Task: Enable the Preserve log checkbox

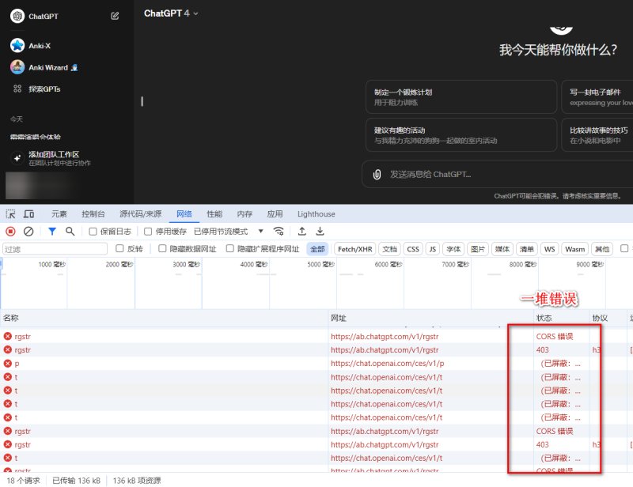Action: (x=93, y=232)
